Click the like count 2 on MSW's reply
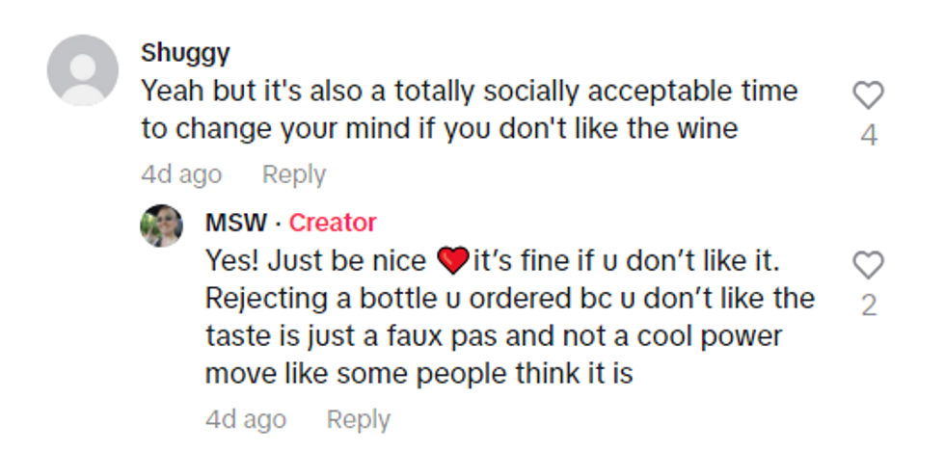The image size is (945, 451). [869, 305]
